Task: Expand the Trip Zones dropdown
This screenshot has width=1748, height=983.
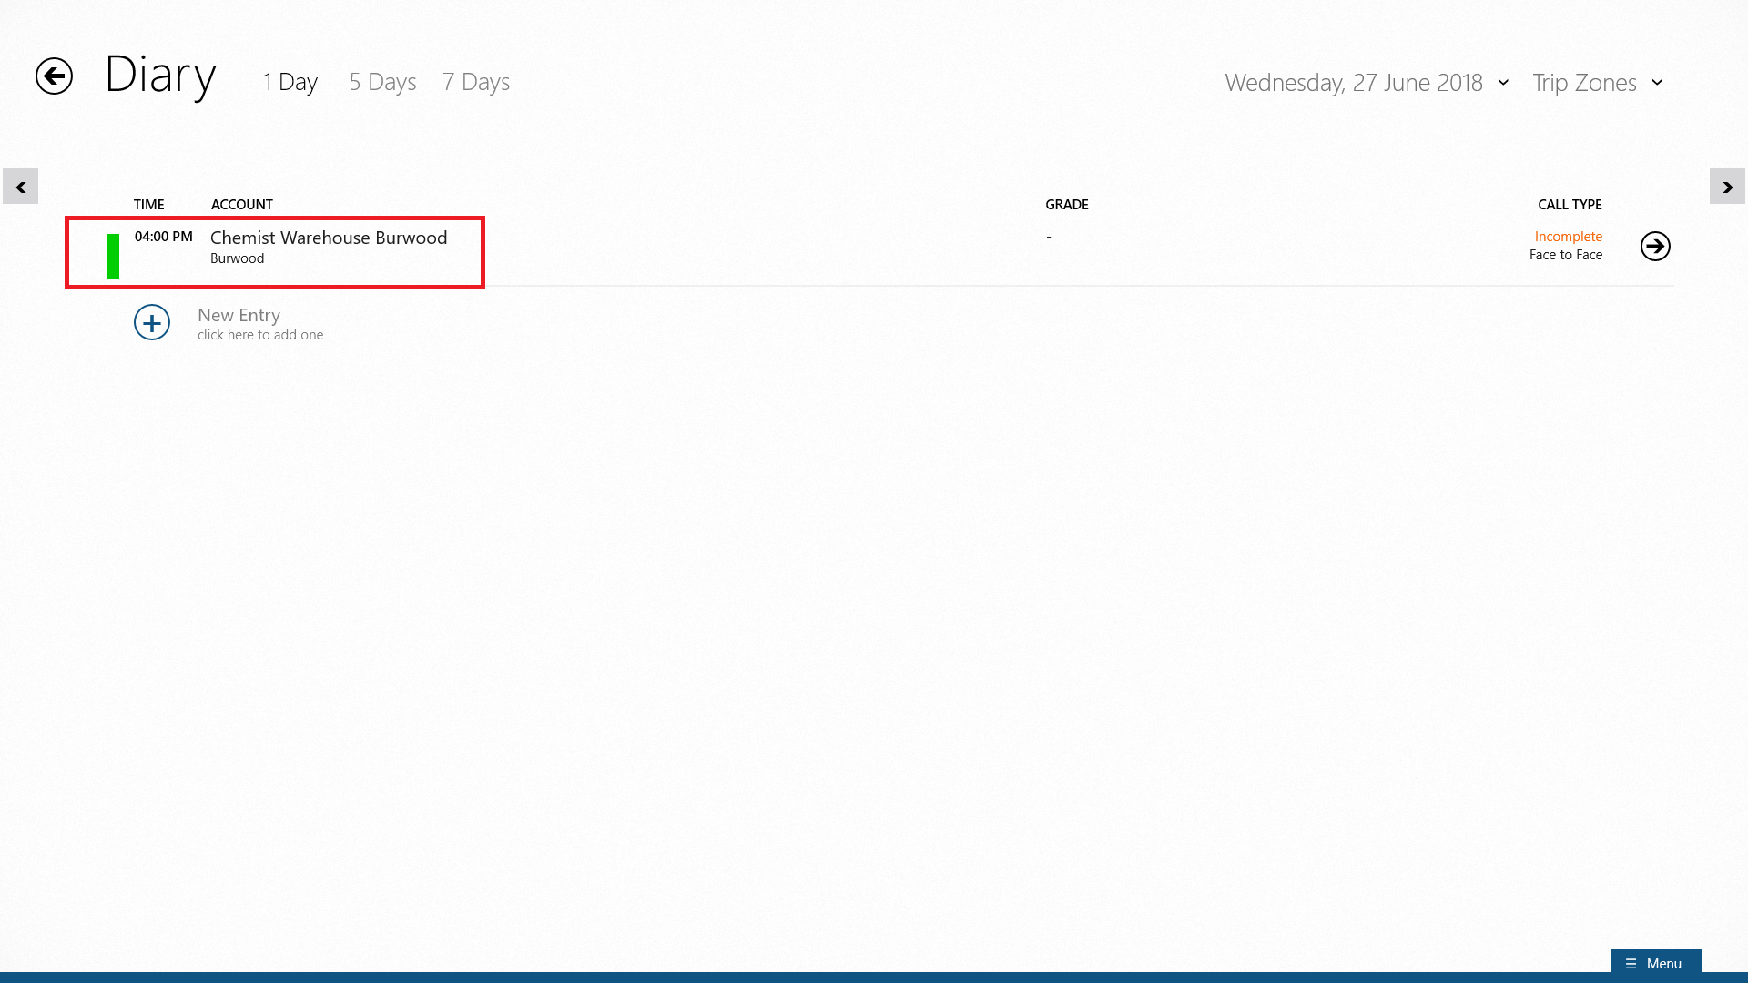Action: point(1583,83)
